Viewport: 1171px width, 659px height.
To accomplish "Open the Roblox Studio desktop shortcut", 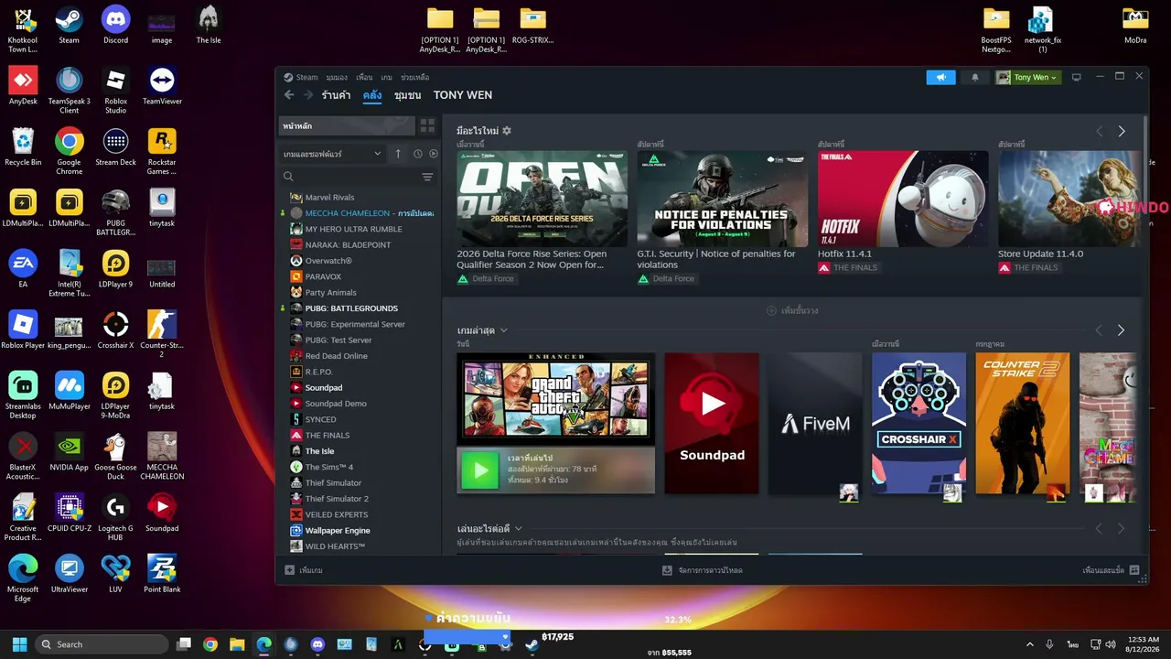I will coord(115,91).
